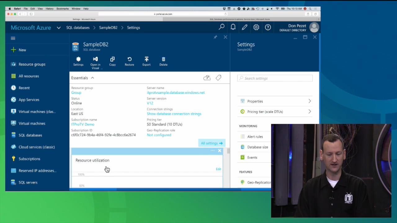The image size is (397, 223).
Task: Open the notifications bell
Action: point(233,27)
